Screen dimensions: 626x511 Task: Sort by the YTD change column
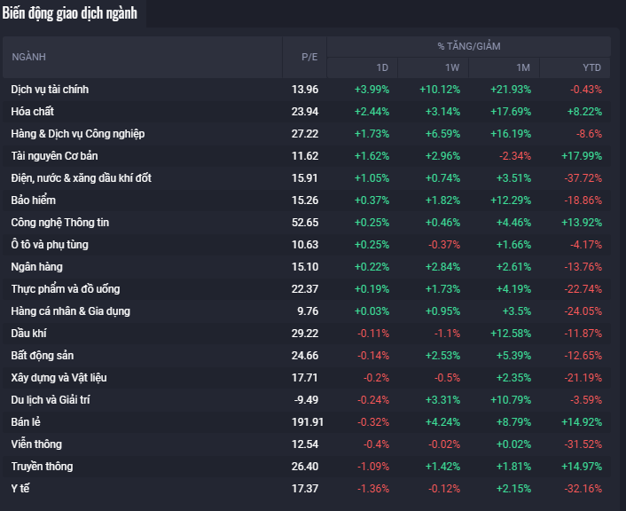[591, 68]
